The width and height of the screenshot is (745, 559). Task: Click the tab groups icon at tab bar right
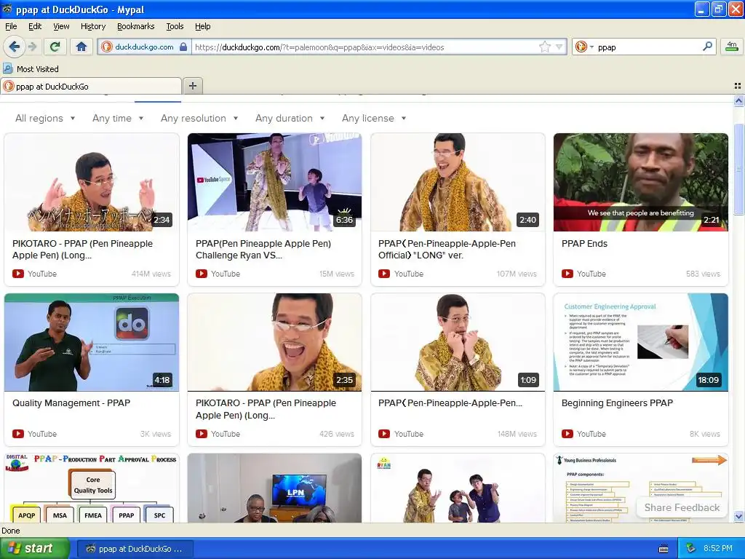pyautogui.click(x=738, y=86)
